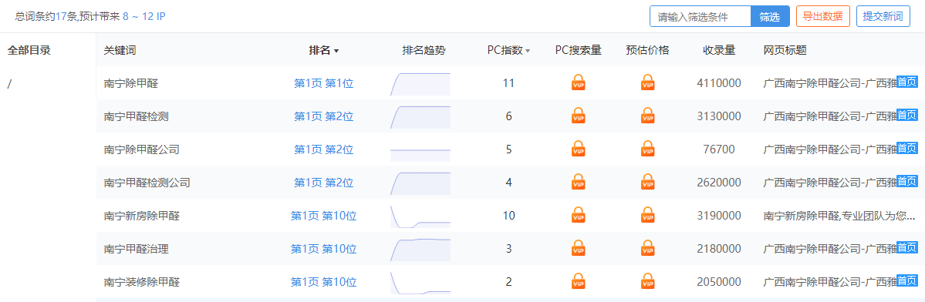Open ranking link 第1页 第2位 for 南宁甲醛检测
The width and height of the screenshot is (925, 302).
pos(324,116)
